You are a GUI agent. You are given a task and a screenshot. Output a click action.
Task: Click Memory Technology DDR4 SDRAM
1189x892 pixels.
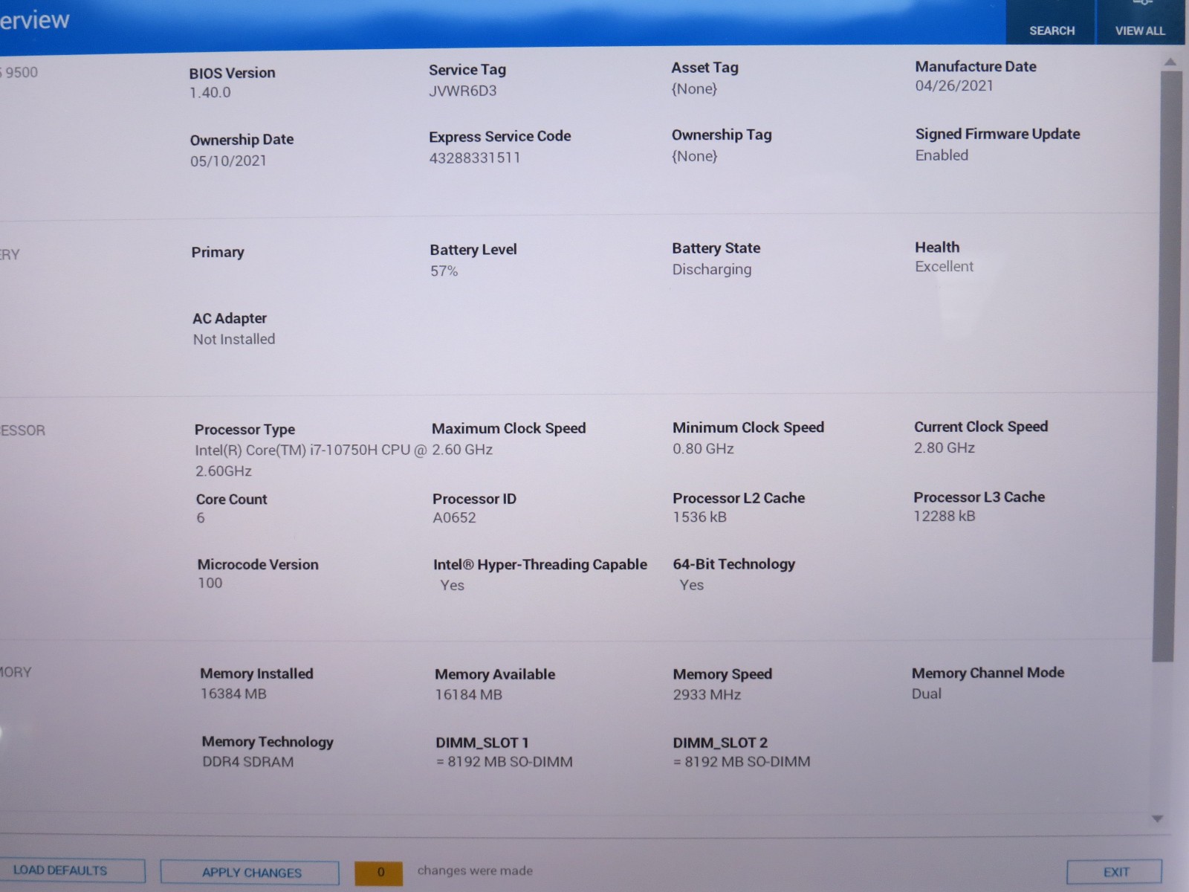coord(247,762)
